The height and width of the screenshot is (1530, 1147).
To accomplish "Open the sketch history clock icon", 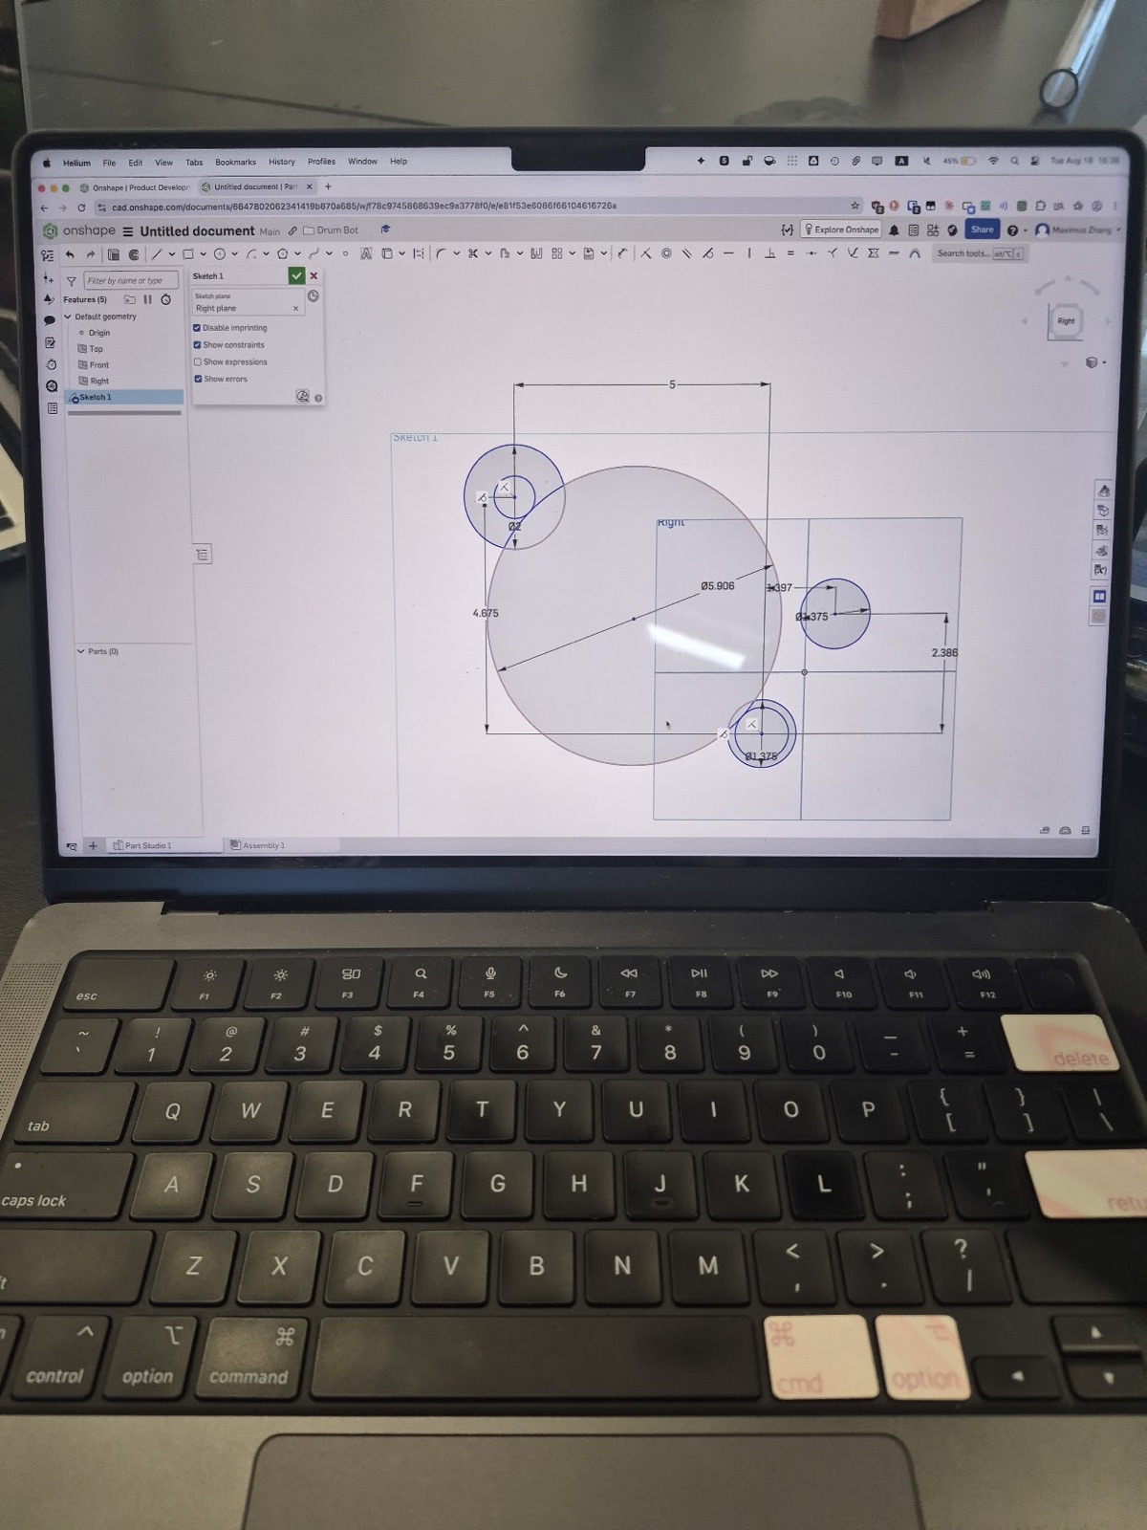I will 313,296.
